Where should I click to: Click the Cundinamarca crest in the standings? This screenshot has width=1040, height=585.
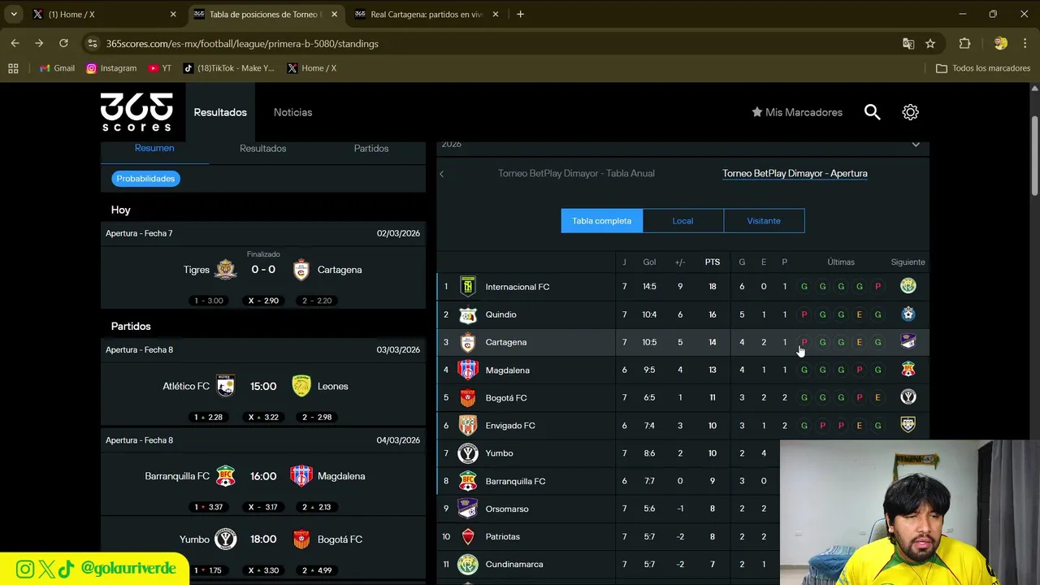468,564
